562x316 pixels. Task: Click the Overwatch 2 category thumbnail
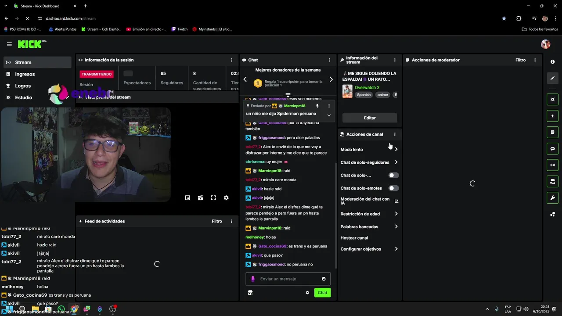347,91
